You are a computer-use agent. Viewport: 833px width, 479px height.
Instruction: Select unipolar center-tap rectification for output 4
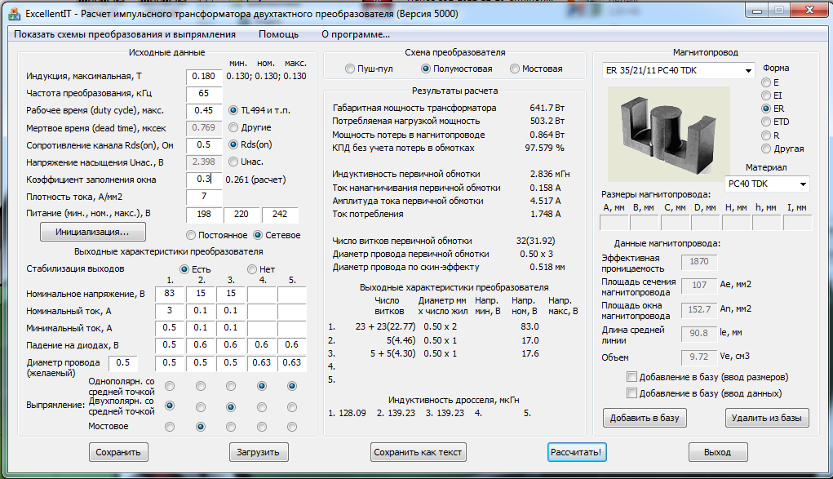click(261, 386)
